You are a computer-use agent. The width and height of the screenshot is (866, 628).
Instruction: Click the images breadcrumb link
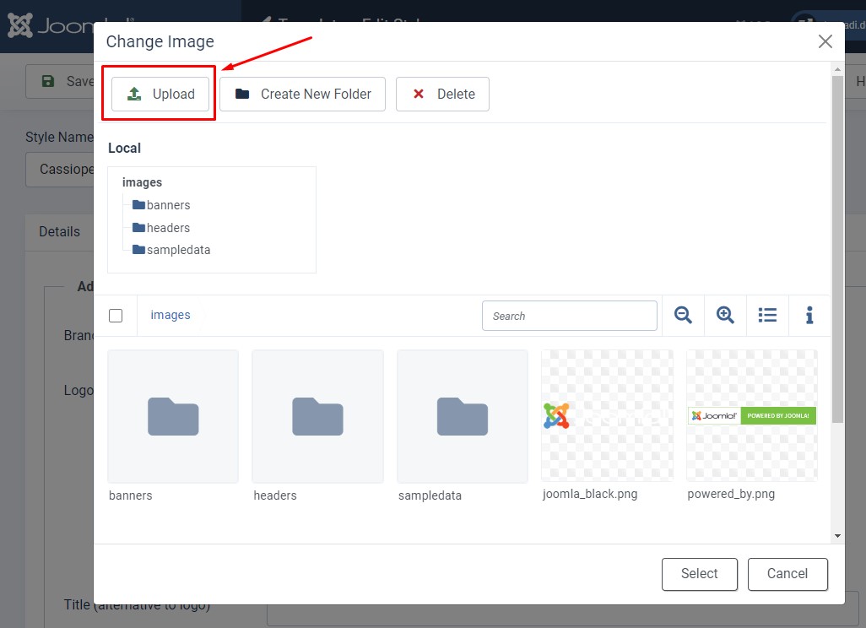click(170, 315)
